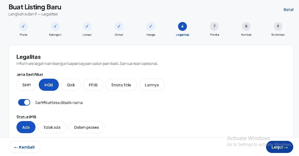The width and height of the screenshot is (299, 156).
Task: Open the completed Kategori step checkmark
Action: [x=55, y=26]
